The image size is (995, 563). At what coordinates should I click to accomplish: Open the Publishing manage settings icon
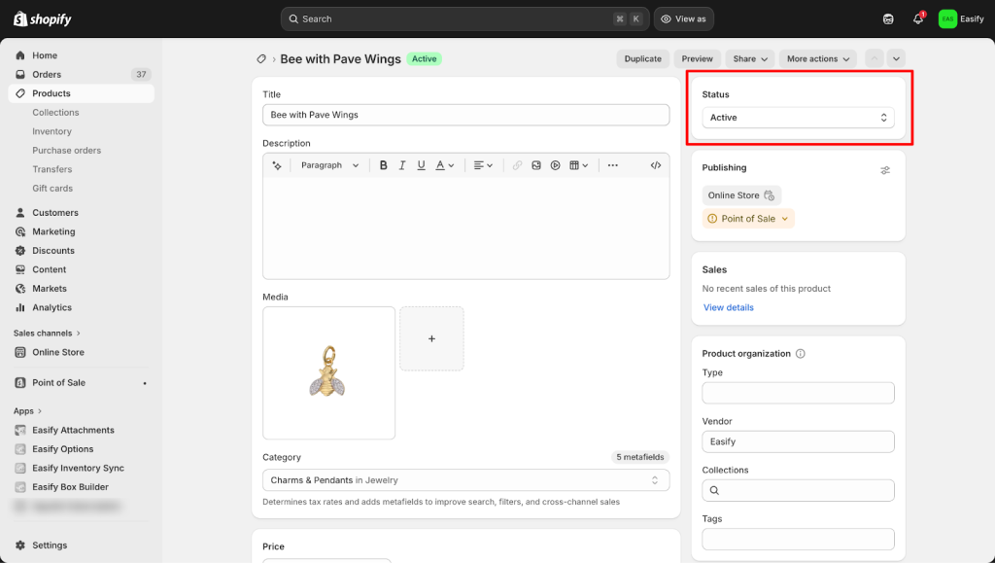click(885, 170)
